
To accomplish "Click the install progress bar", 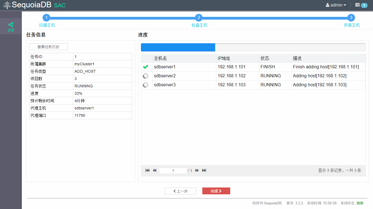I will click(x=253, y=47).
